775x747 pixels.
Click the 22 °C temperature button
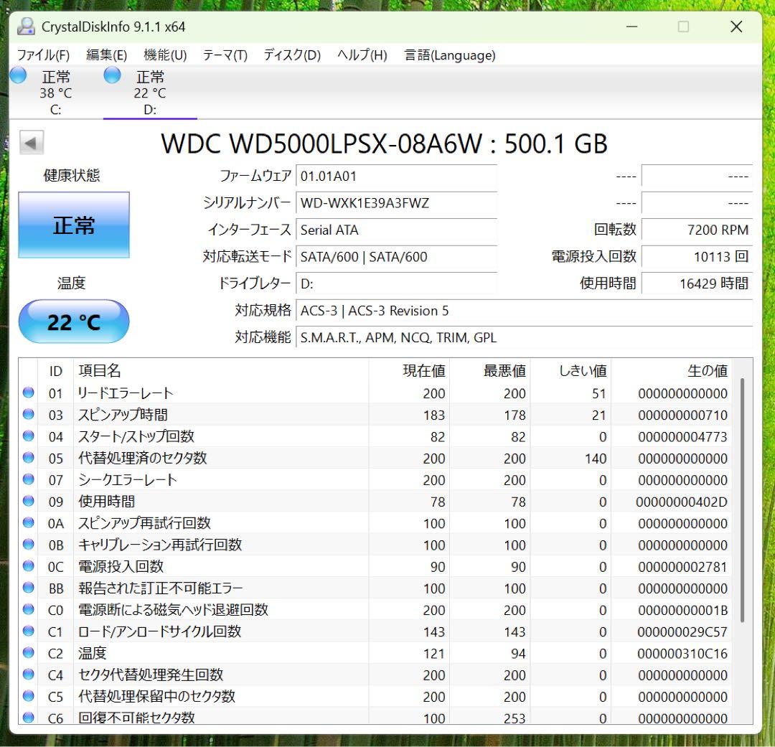[73, 322]
